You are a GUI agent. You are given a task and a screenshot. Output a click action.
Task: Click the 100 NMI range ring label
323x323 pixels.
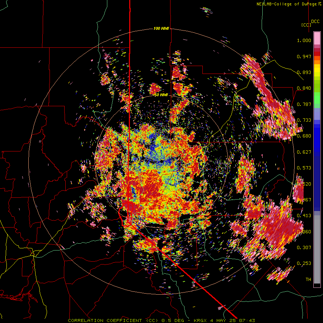tap(161, 28)
